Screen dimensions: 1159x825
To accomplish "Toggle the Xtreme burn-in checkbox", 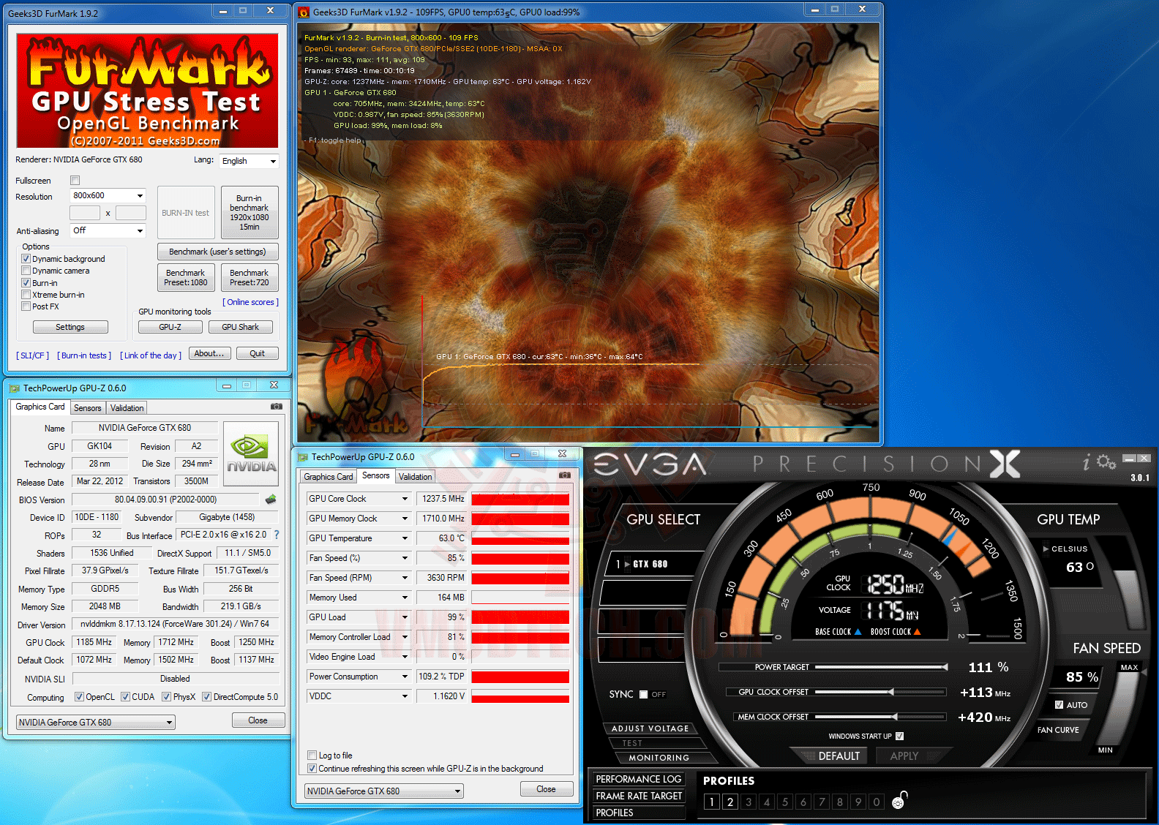I will pyautogui.click(x=26, y=295).
